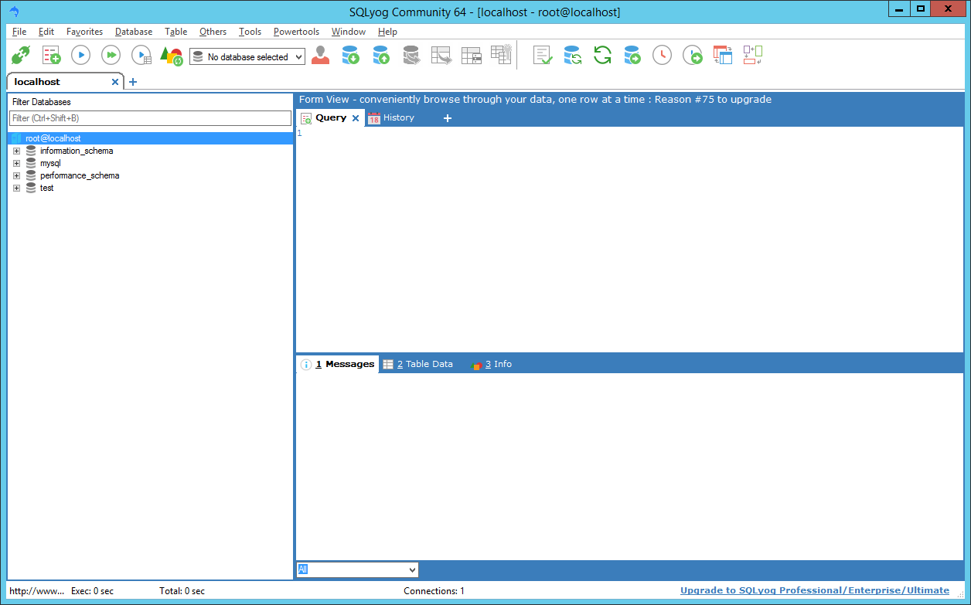The height and width of the screenshot is (605, 971).
Task: Click the double-arrow Execute all queries button
Action: pyautogui.click(x=111, y=56)
